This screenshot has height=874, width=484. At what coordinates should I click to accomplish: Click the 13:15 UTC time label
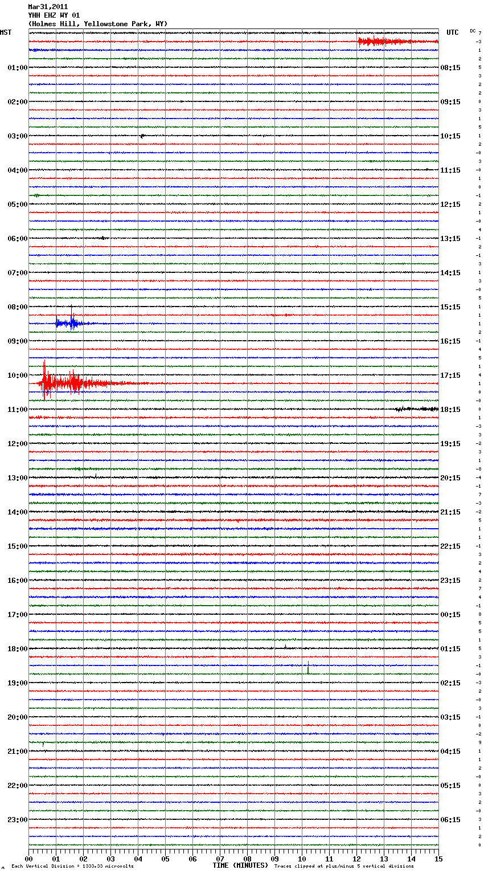click(450, 239)
